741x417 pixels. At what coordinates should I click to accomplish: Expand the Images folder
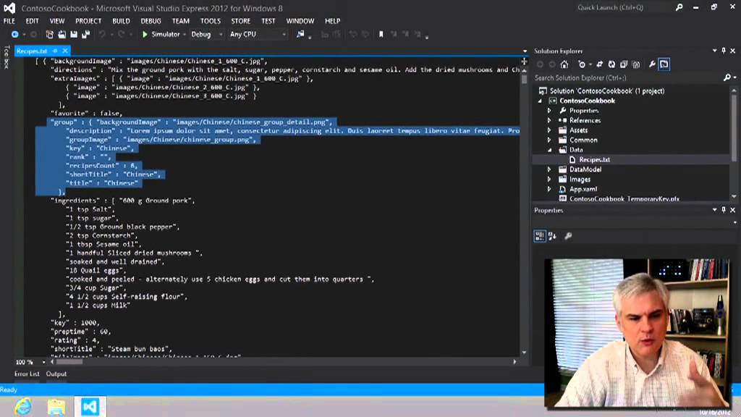click(549, 180)
